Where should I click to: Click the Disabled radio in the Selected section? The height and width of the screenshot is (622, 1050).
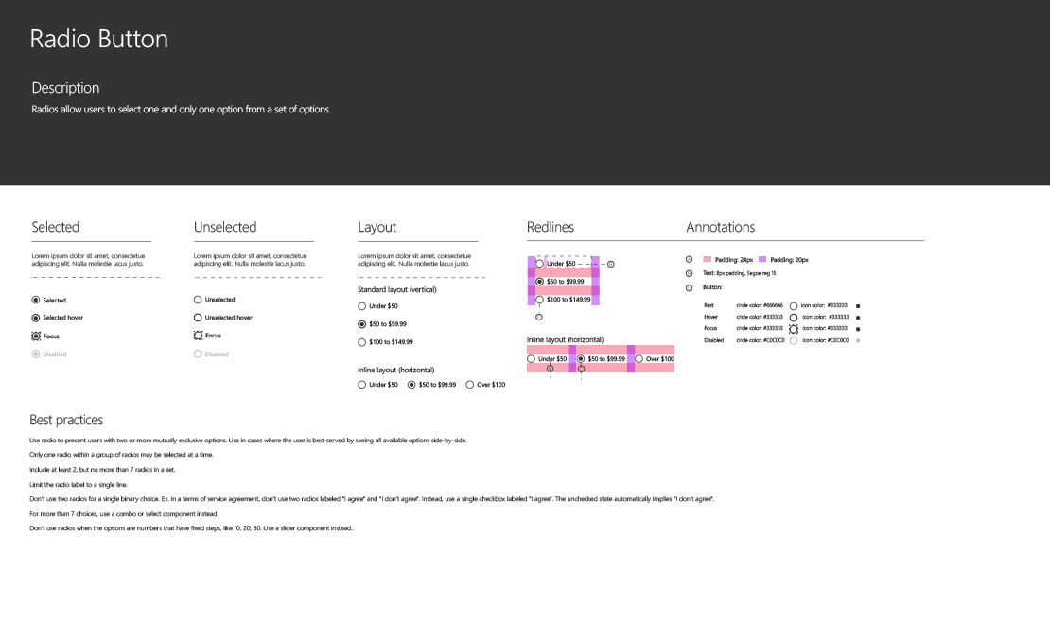[36, 354]
